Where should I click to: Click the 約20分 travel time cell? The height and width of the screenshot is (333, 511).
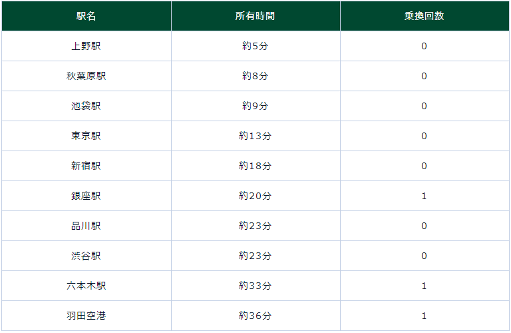pos(255,196)
